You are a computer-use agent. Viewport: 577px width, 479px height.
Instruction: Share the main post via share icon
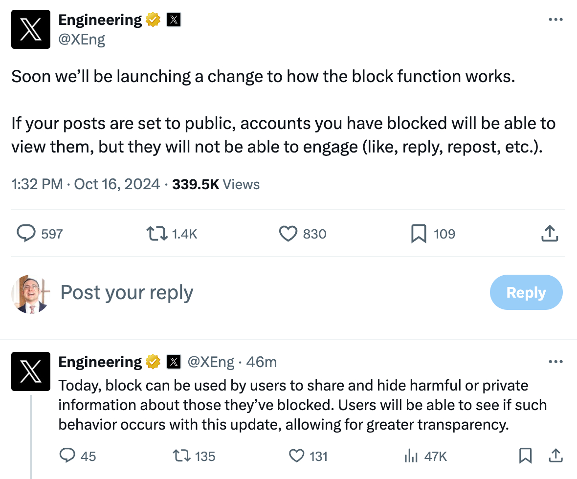point(550,234)
